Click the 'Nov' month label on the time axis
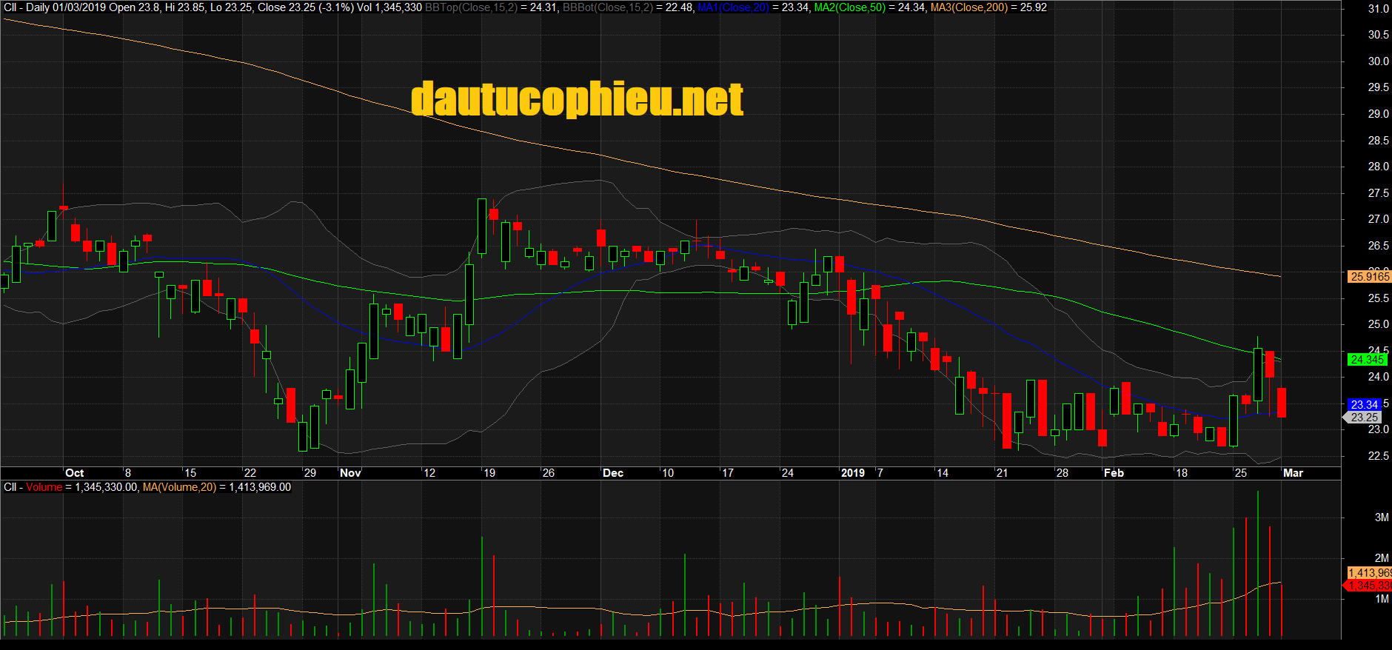The image size is (1392, 650). tap(350, 473)
